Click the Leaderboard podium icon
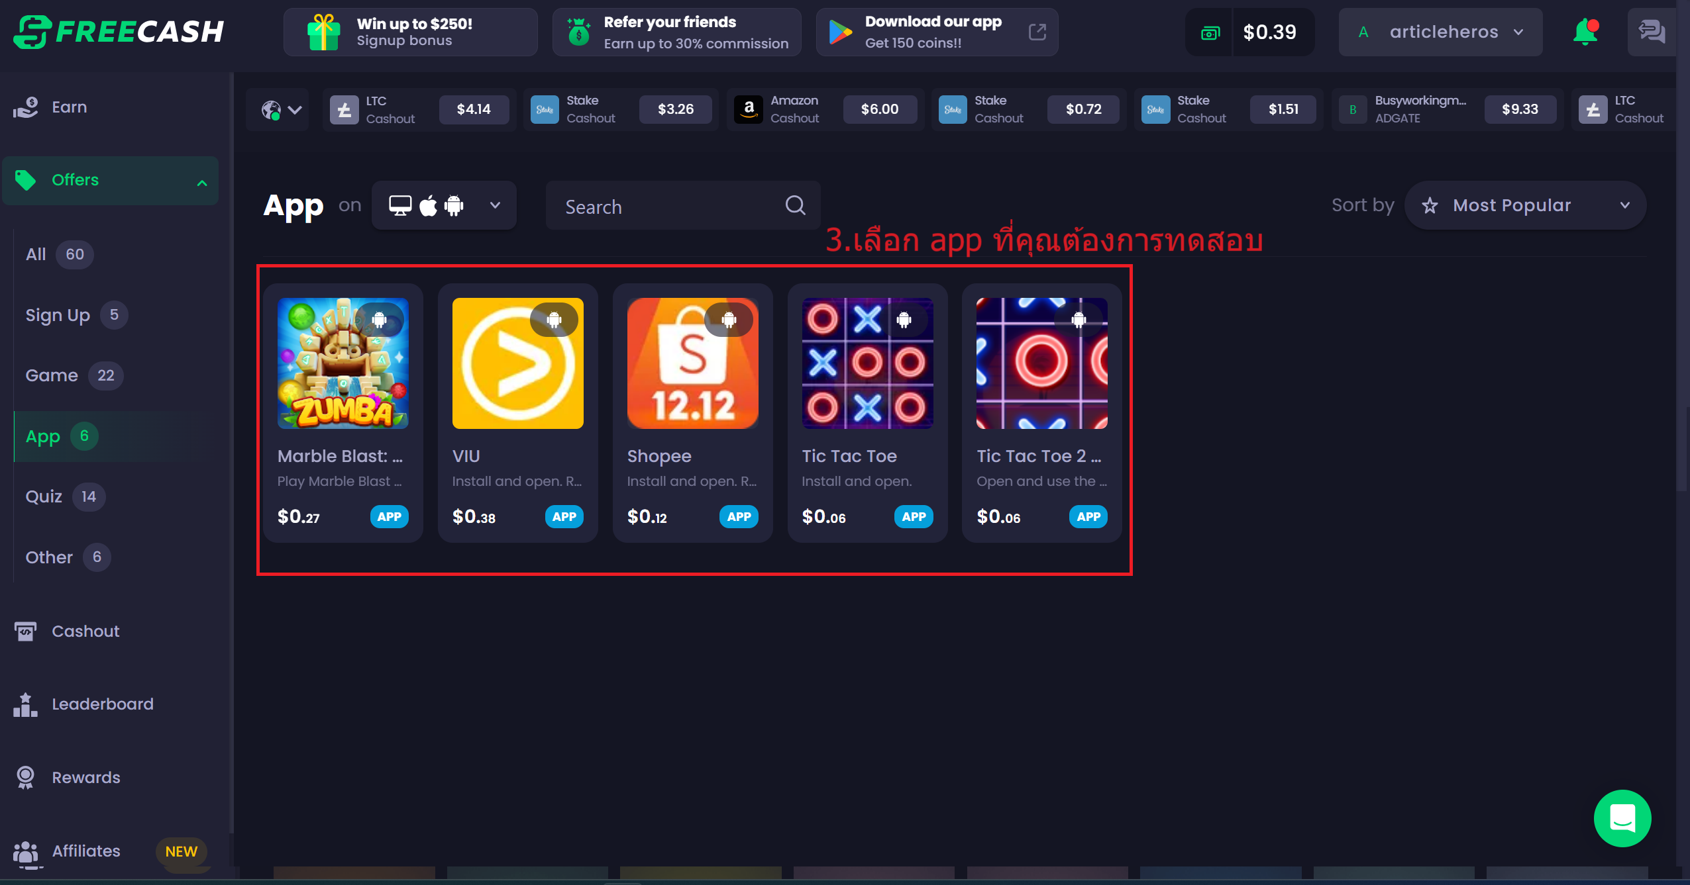This screenshot has height=885, width=1690. coord(26,704)
